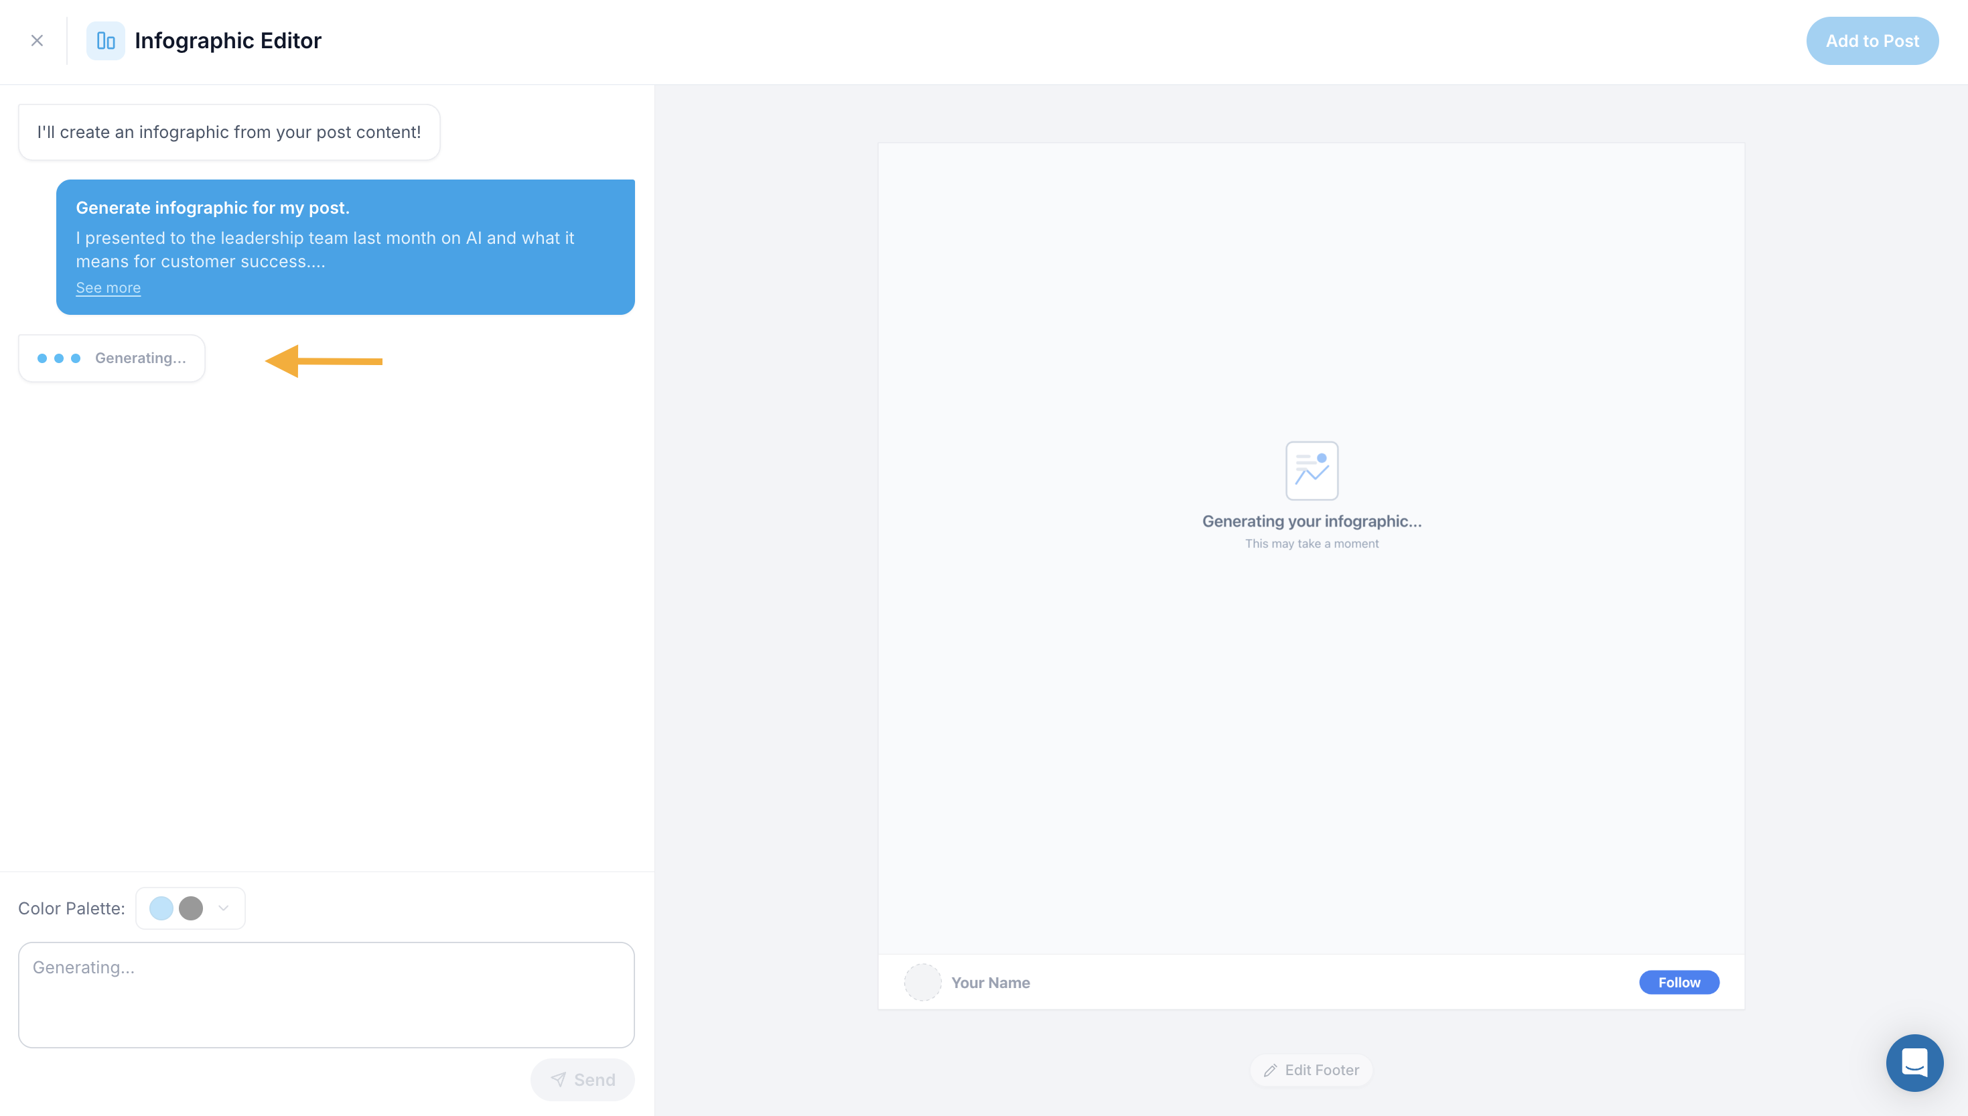
Task: Click the 'Your Name' footer text
Action: click(x=990, y=983)
